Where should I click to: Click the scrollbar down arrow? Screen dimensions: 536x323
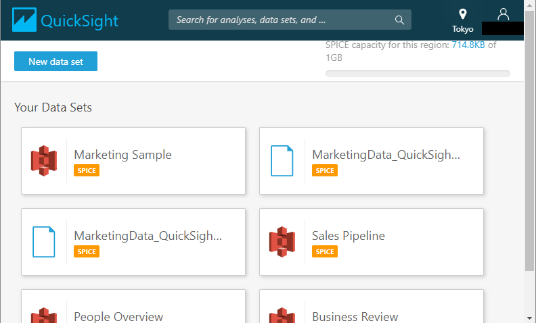[x=529, y=316]
